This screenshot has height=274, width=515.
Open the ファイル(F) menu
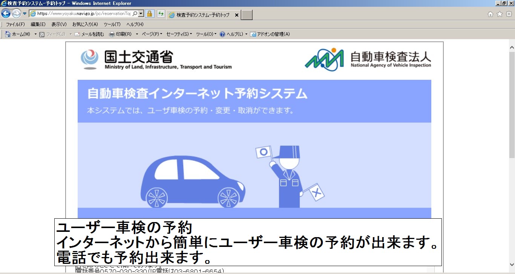pyautogui.click(x=15, y=24)
